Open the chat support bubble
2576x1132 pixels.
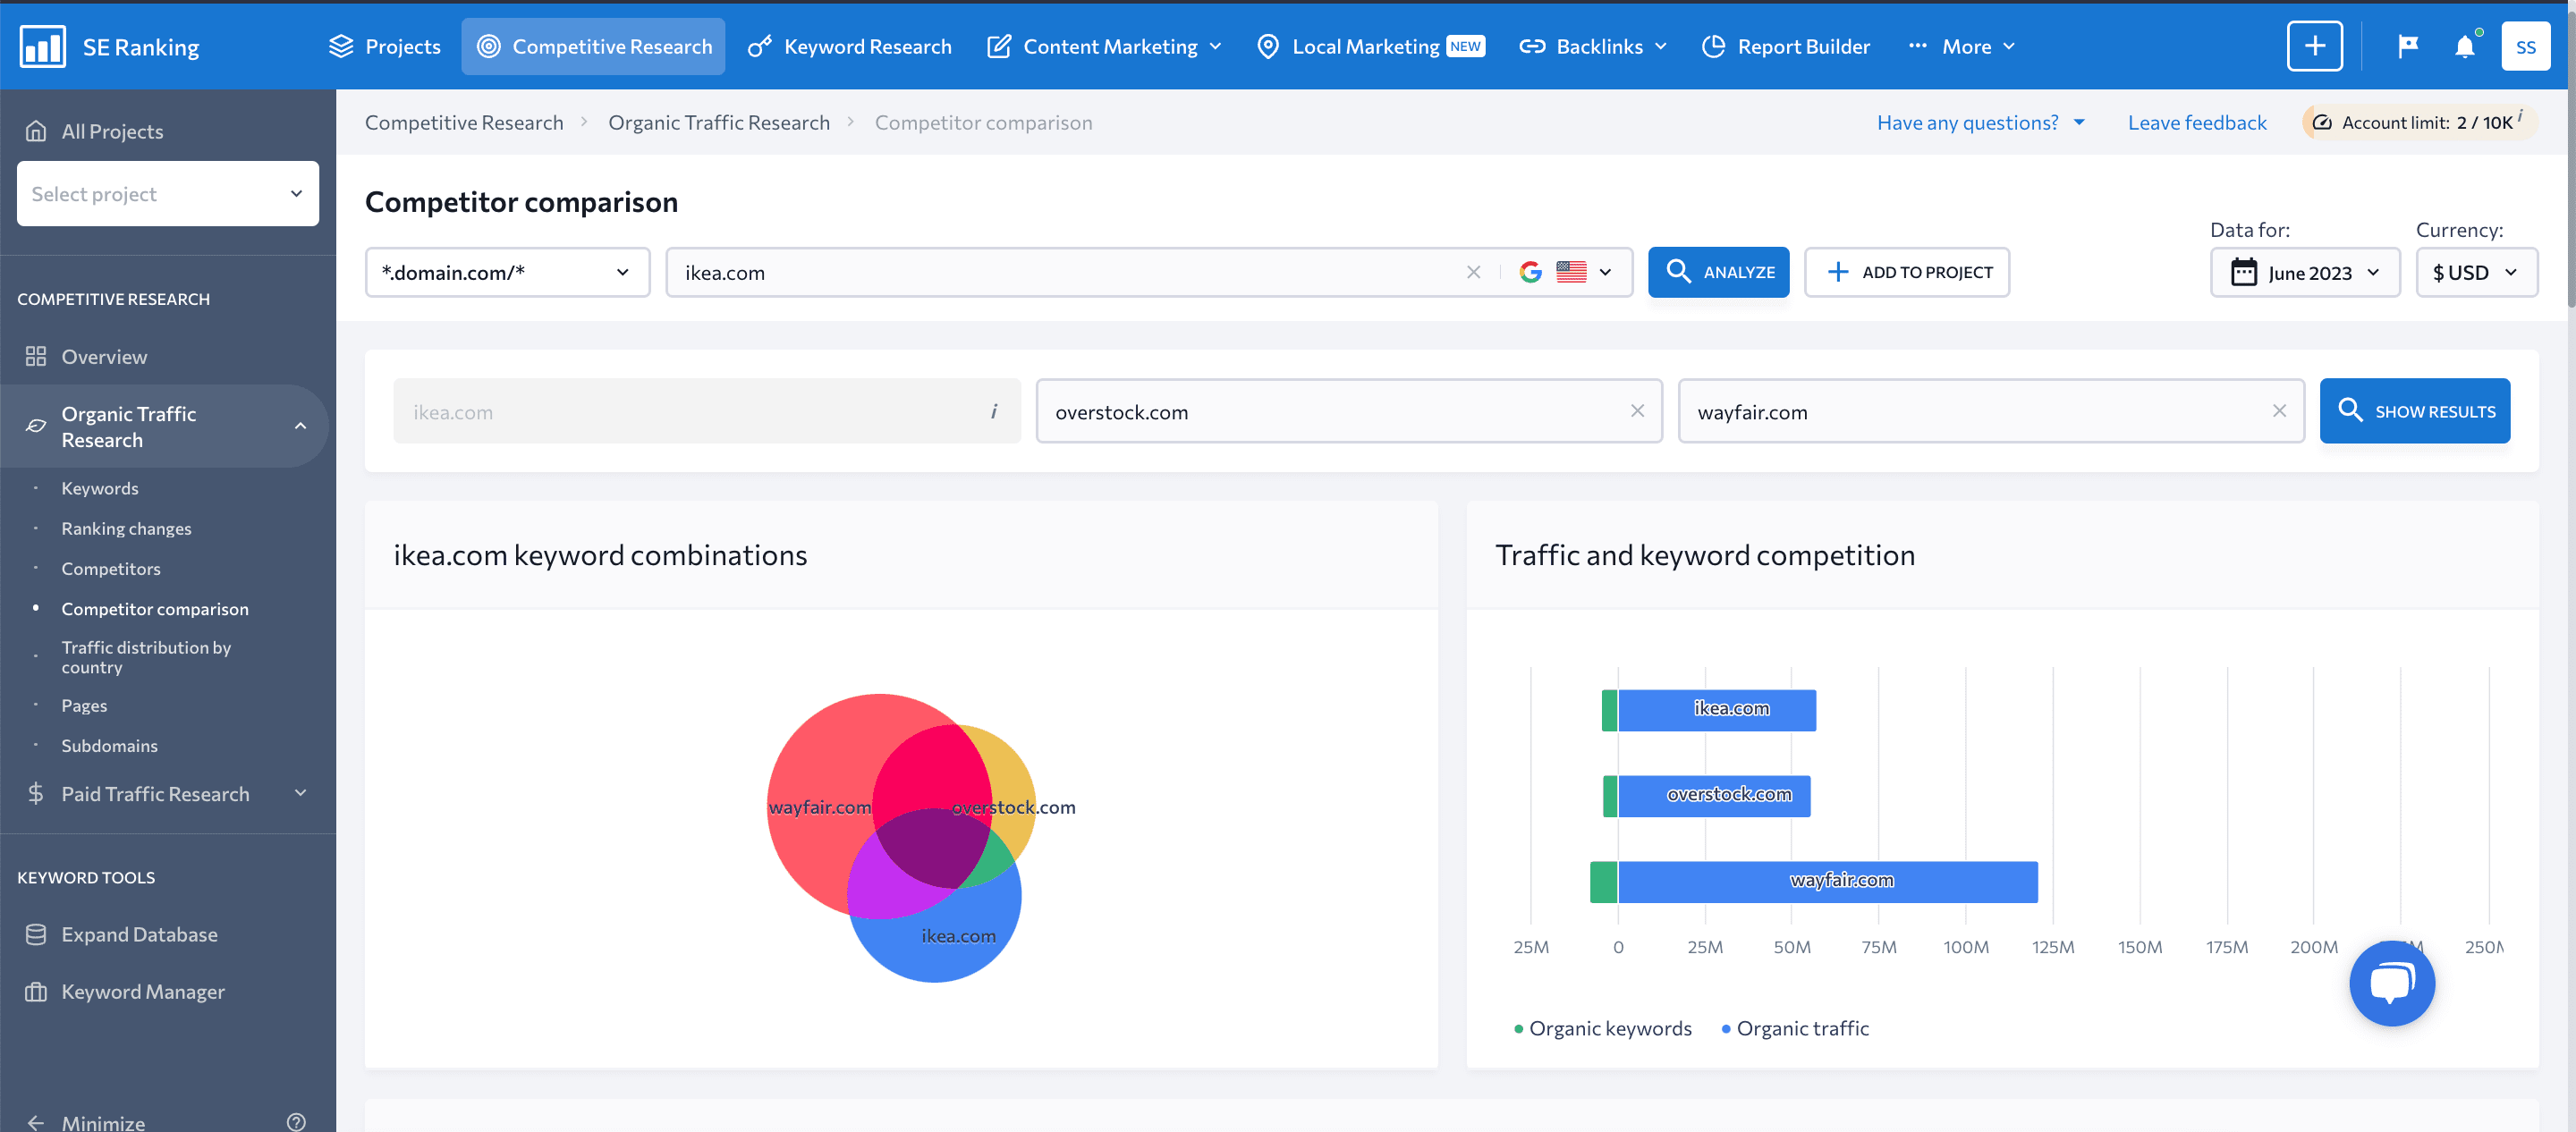coord(2391,983)
